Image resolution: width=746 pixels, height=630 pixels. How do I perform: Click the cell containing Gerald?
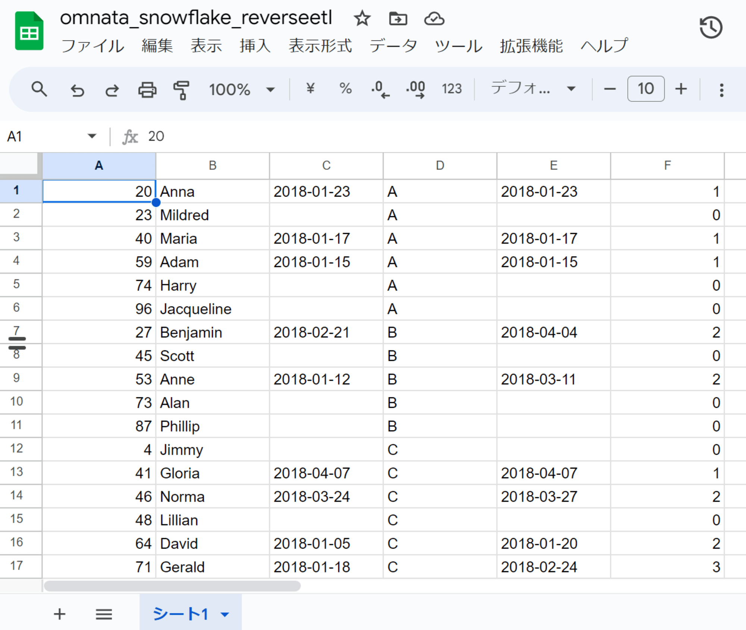pyautogui.click(x=213, y=567)
